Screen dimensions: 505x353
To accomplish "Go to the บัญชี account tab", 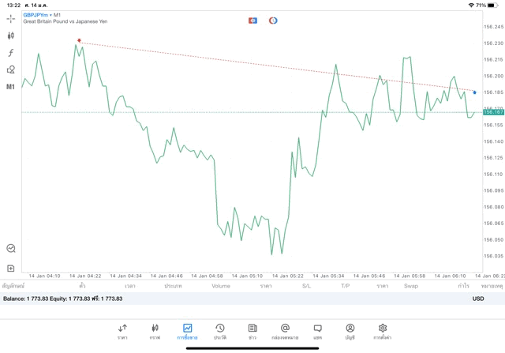I will [350, 331].
